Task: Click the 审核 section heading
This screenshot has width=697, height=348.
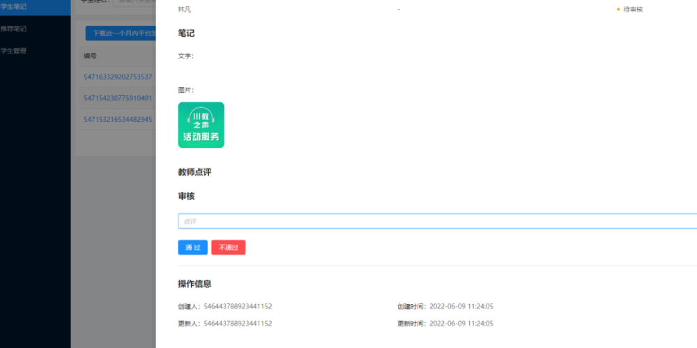Action: click(x=186, y=196)
